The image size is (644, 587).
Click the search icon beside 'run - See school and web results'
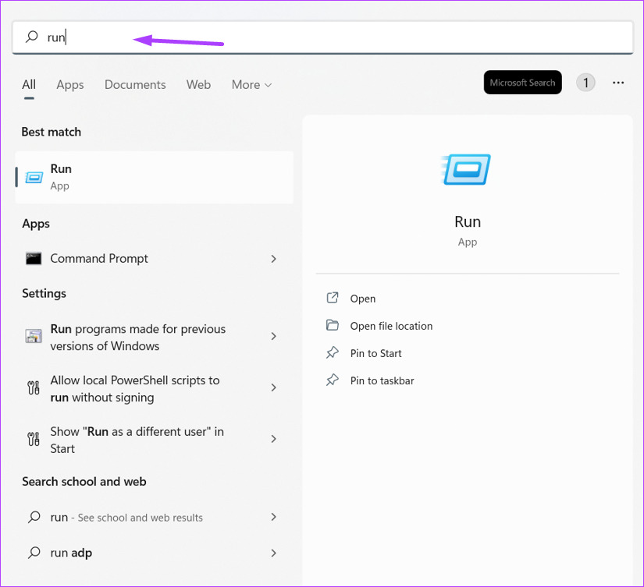(34, 517)
